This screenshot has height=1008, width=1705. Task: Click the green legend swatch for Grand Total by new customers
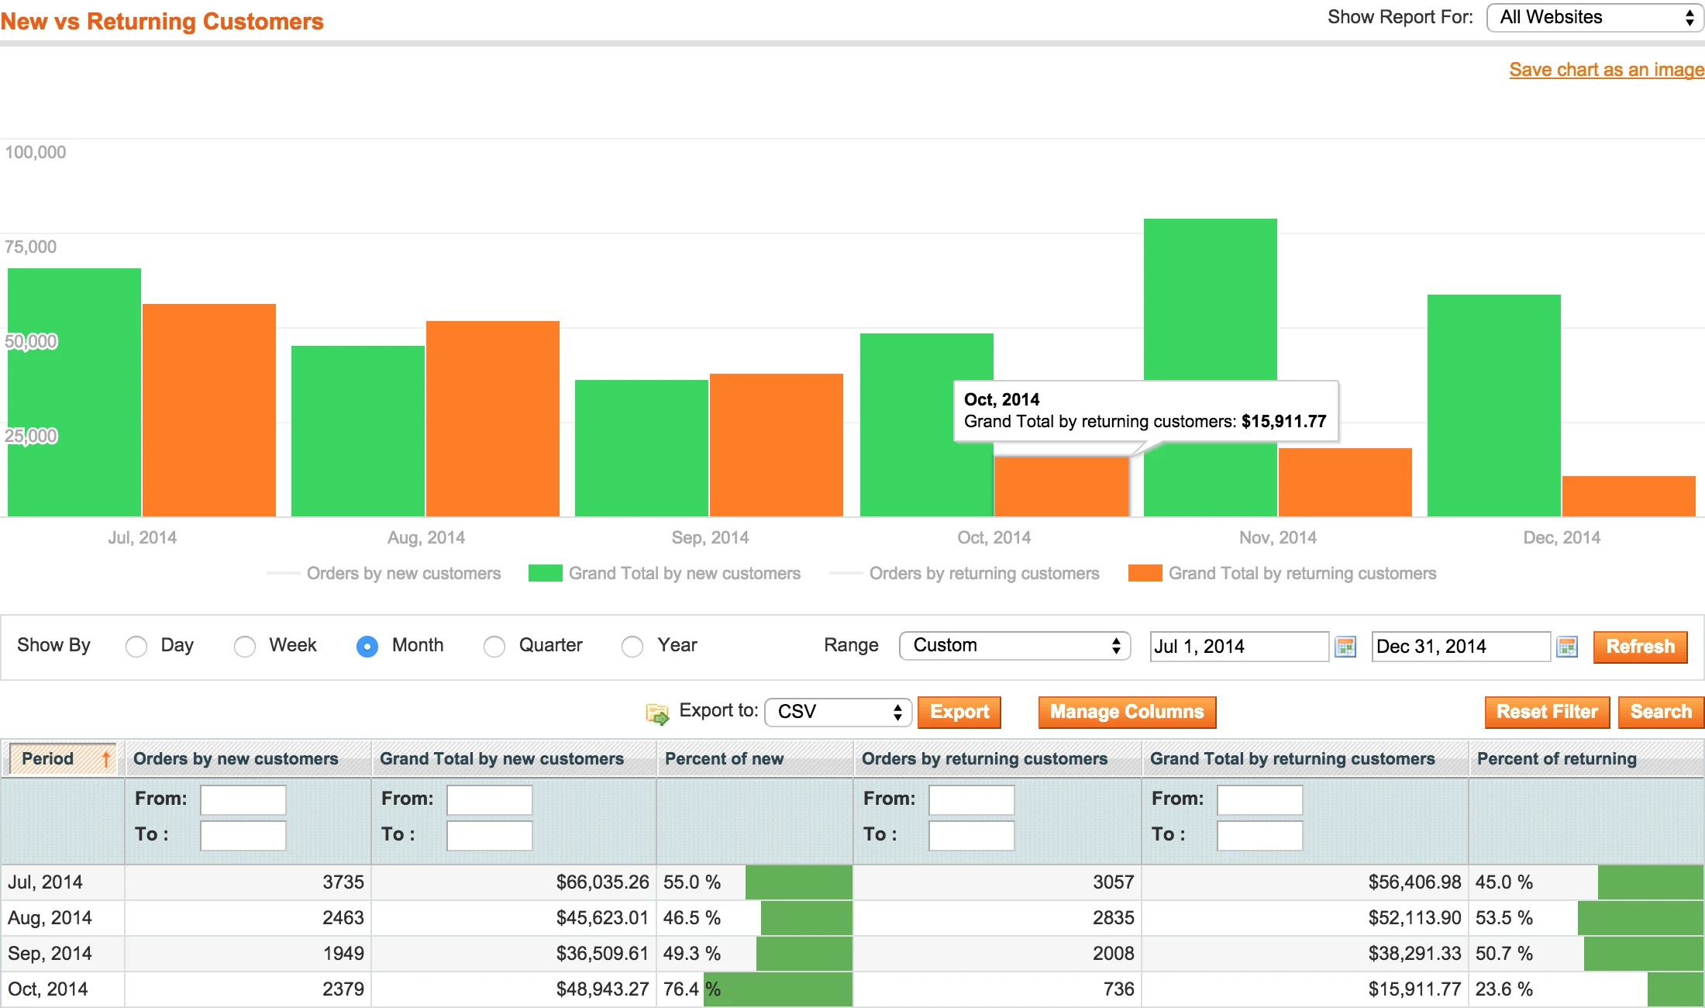[544, 573]
